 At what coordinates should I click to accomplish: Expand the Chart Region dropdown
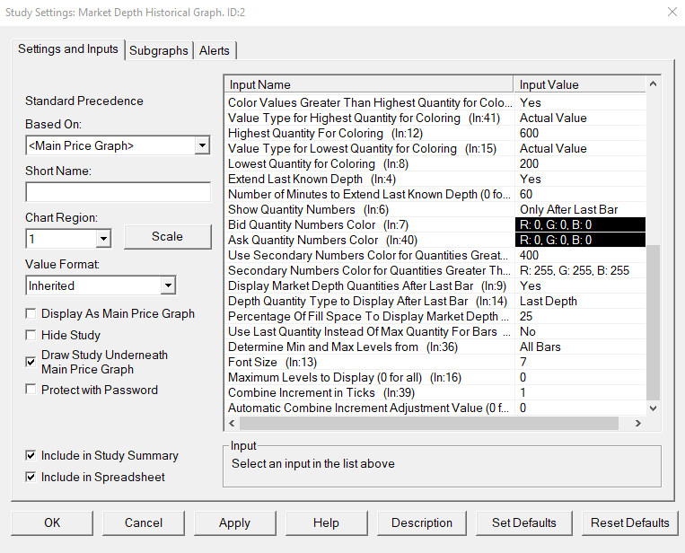[103, 239]
